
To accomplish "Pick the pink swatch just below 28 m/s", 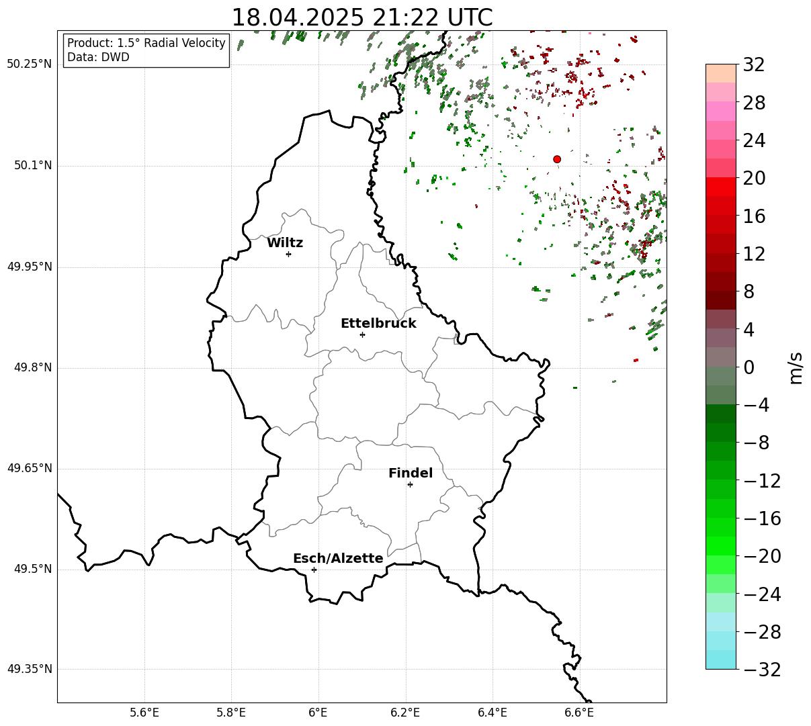I will (x=721, y=111).
